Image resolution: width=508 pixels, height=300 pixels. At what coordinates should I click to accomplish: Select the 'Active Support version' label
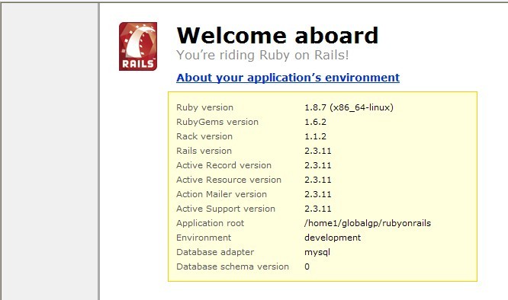226,209
